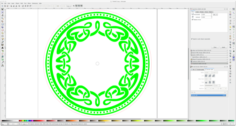236x126 pixels.
Task: Open the Transform panel unit dropdown
Action: click(x=216, y=14)
